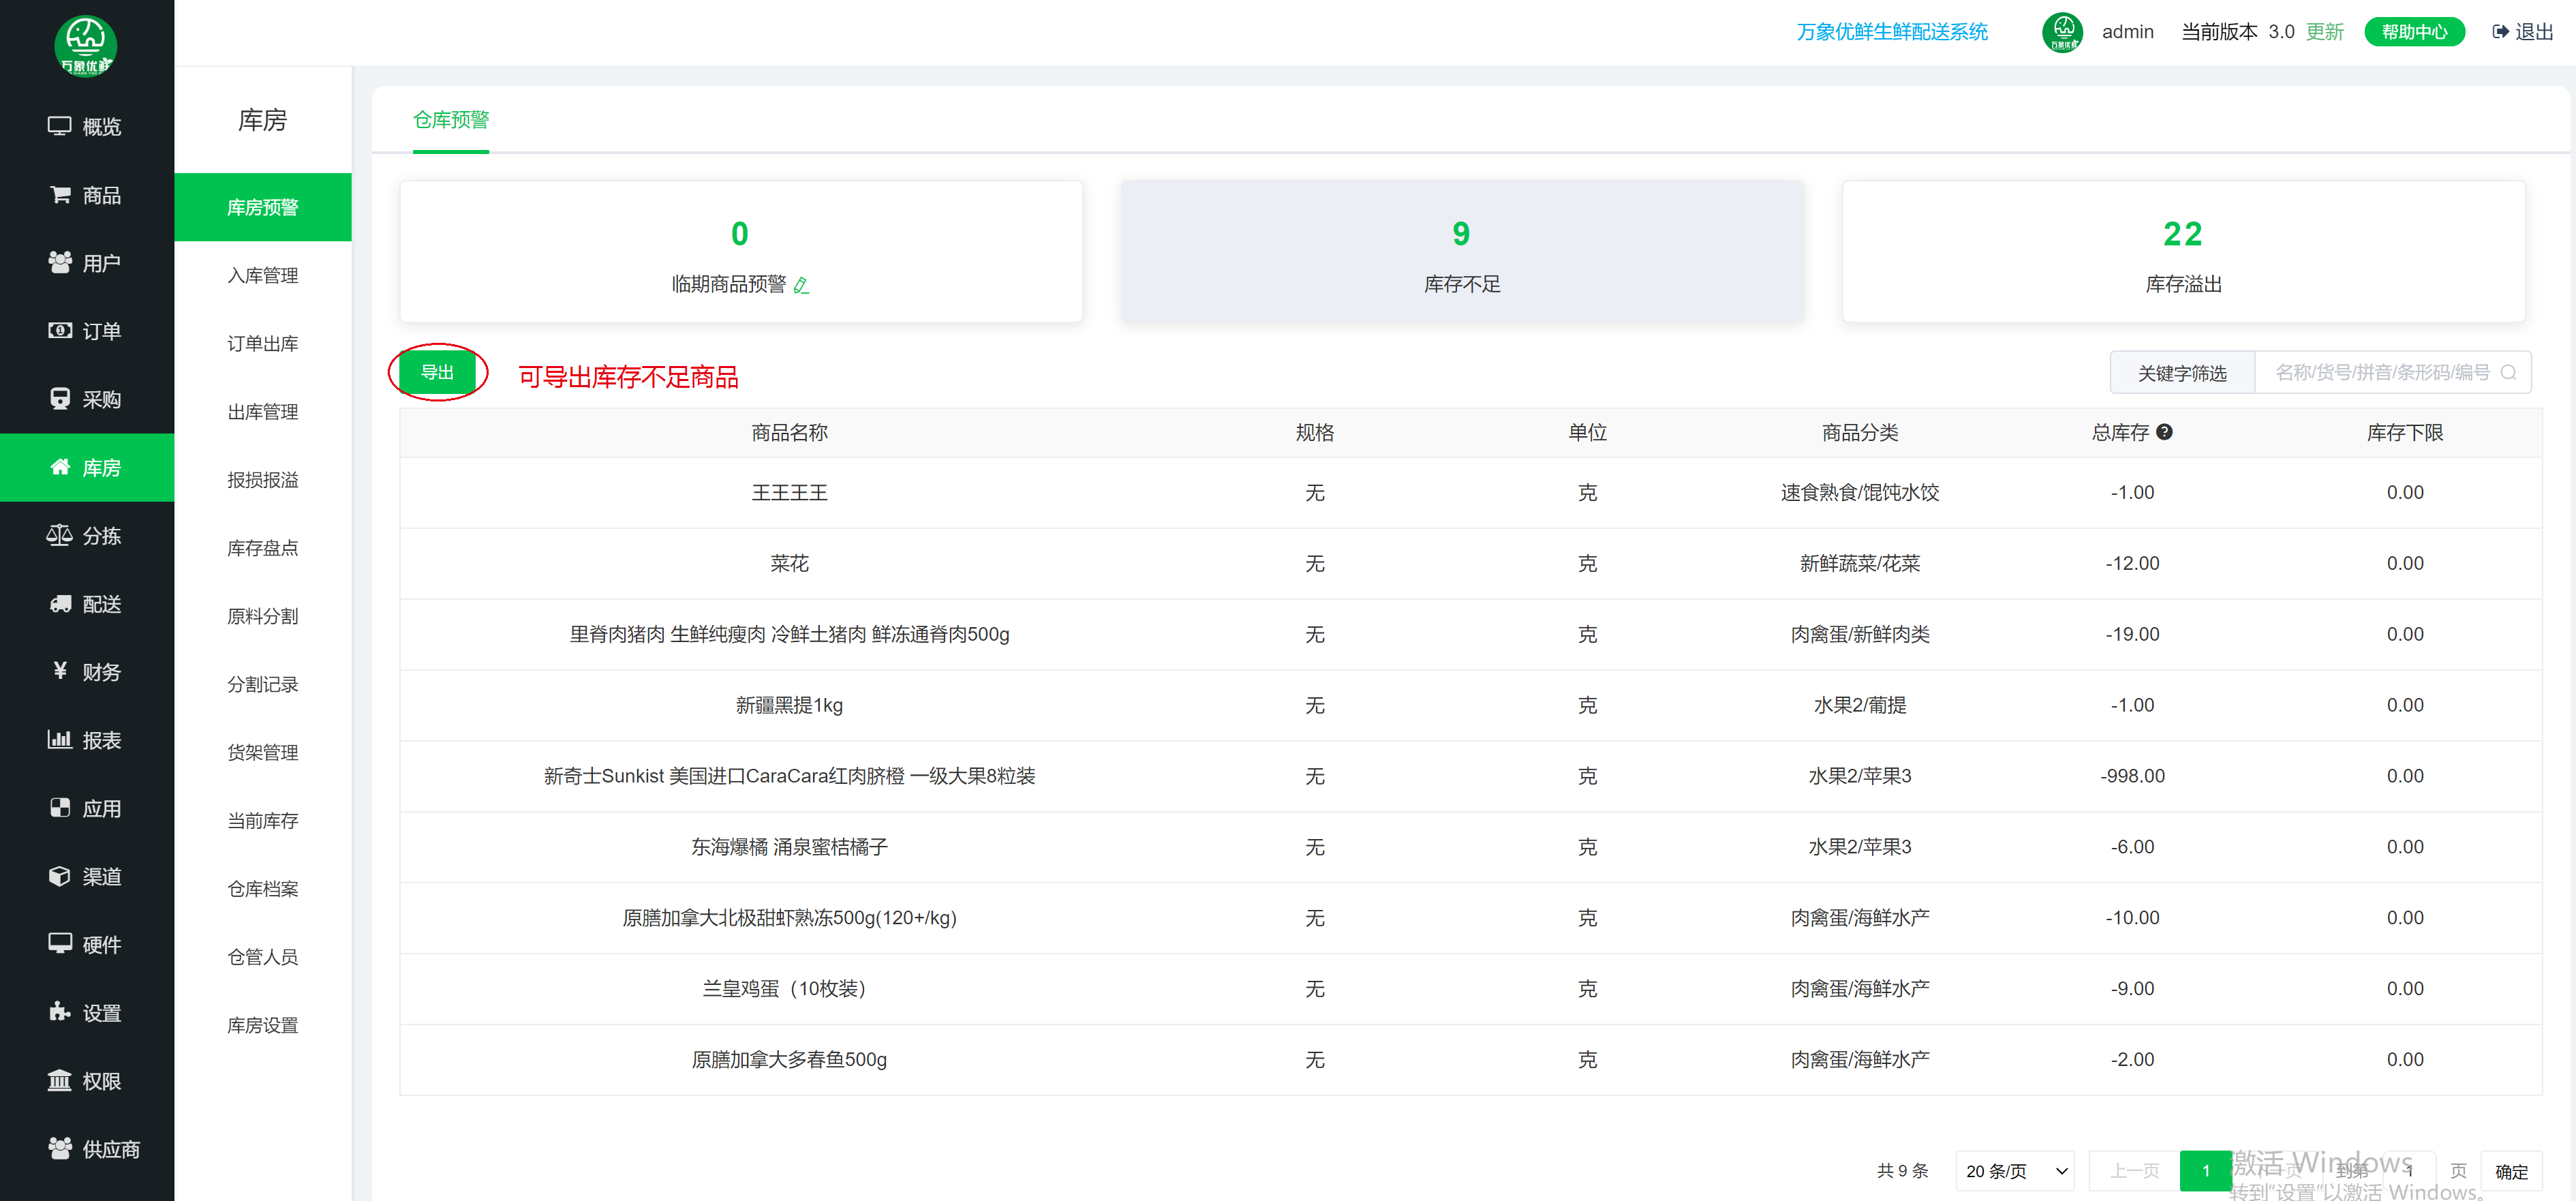Viewport: 2576px width, 1201px height.
Task: Click the 万象优鲜 logo at top-left
Action: [x=86, y=45]
